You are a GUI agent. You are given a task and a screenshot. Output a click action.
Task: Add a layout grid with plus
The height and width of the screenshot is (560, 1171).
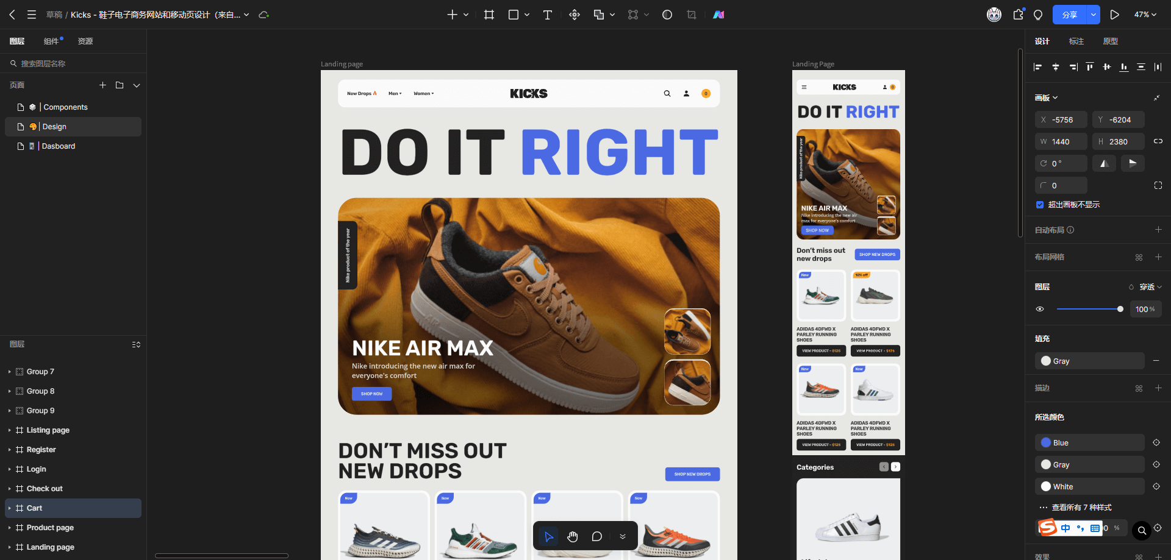point(1158,257)
